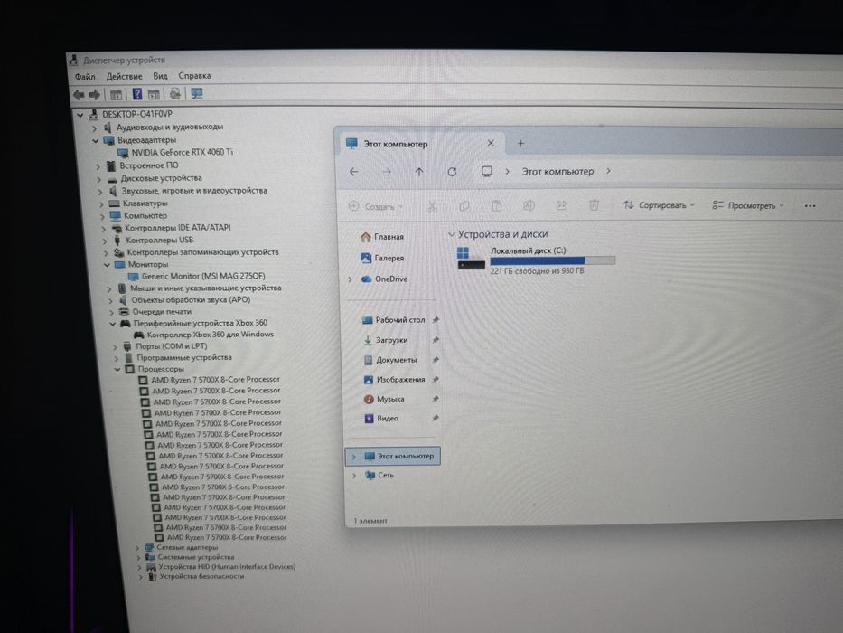843x633 pixels.
Task: Collapse the Мониторы node
Action: pos(107,265)
